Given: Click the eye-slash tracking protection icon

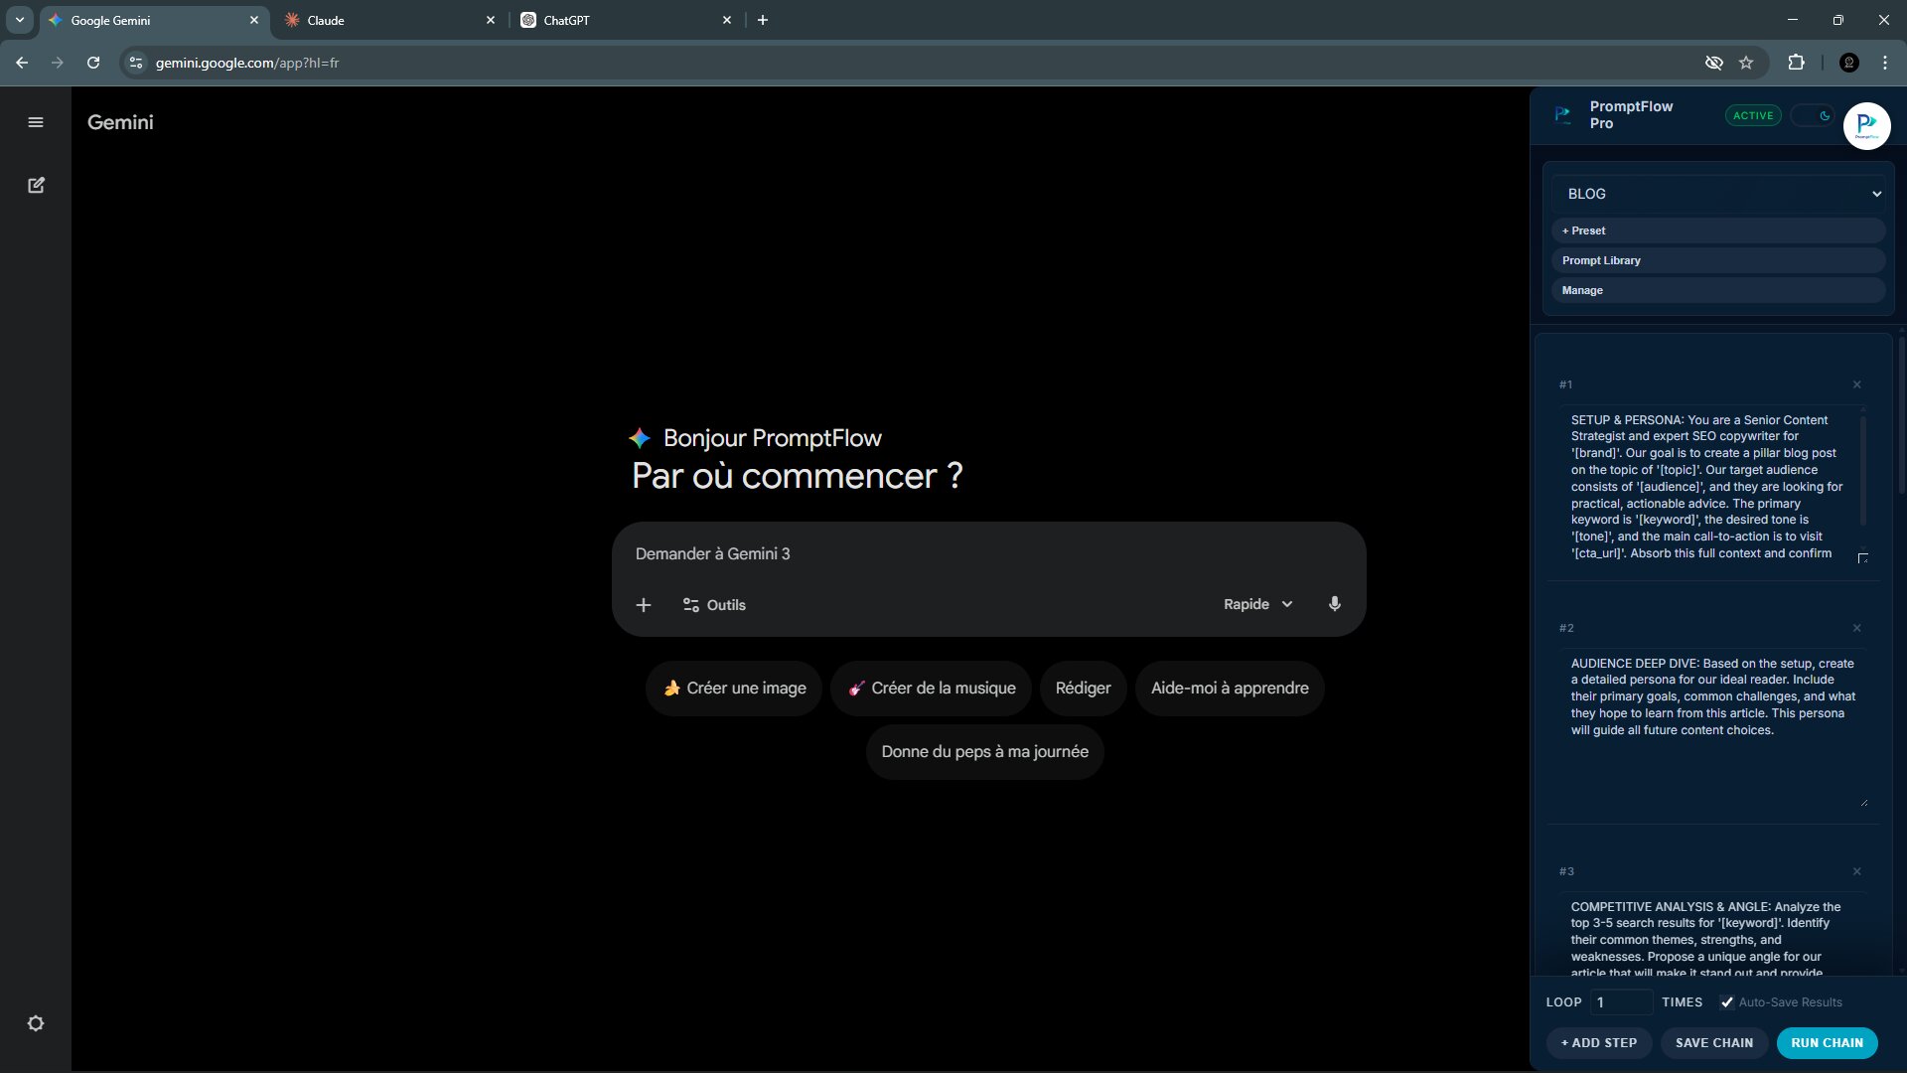Looking at the screenshot, I should (1714, 63).
